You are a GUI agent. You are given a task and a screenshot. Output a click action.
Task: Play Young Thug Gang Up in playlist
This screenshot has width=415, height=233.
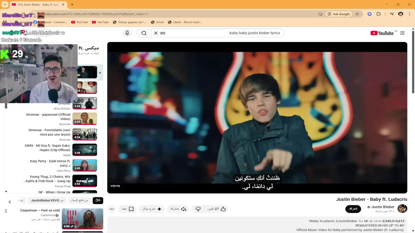click(x=85, y=181)
